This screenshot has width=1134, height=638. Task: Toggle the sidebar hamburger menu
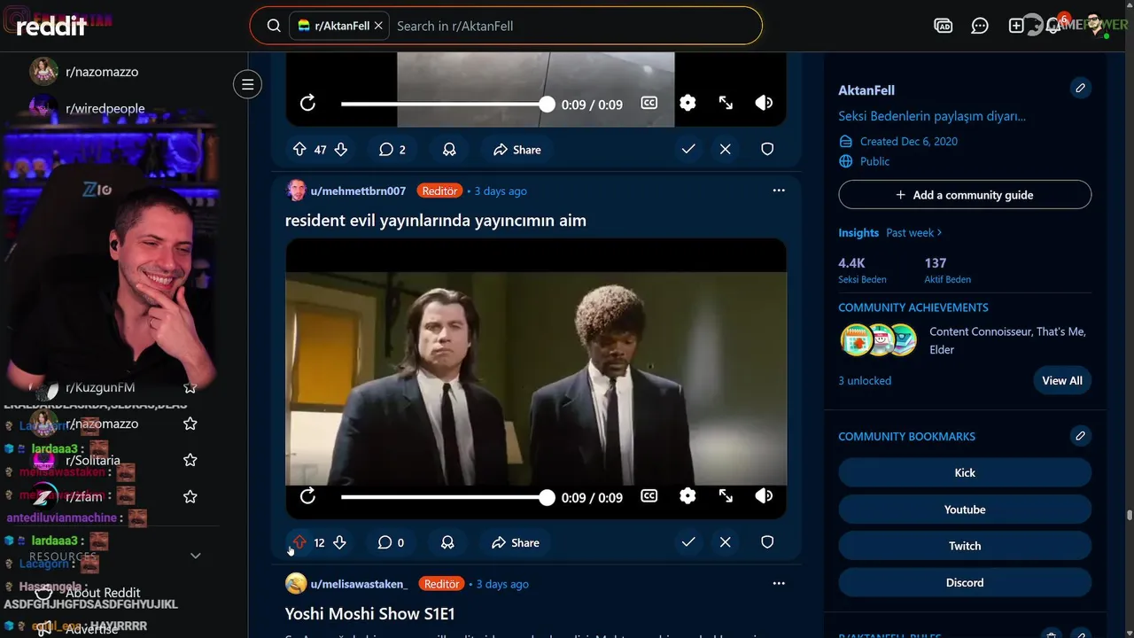pos(248,84)
